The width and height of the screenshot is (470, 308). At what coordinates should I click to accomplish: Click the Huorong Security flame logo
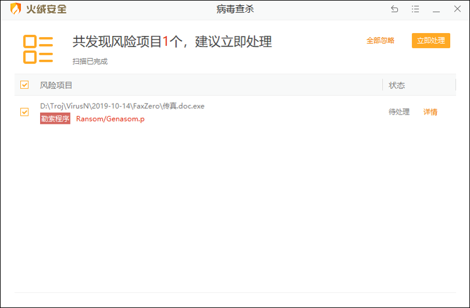pyautogui.click(x=15, y=9)
